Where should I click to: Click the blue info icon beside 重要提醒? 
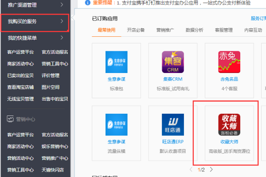point(88,3)
